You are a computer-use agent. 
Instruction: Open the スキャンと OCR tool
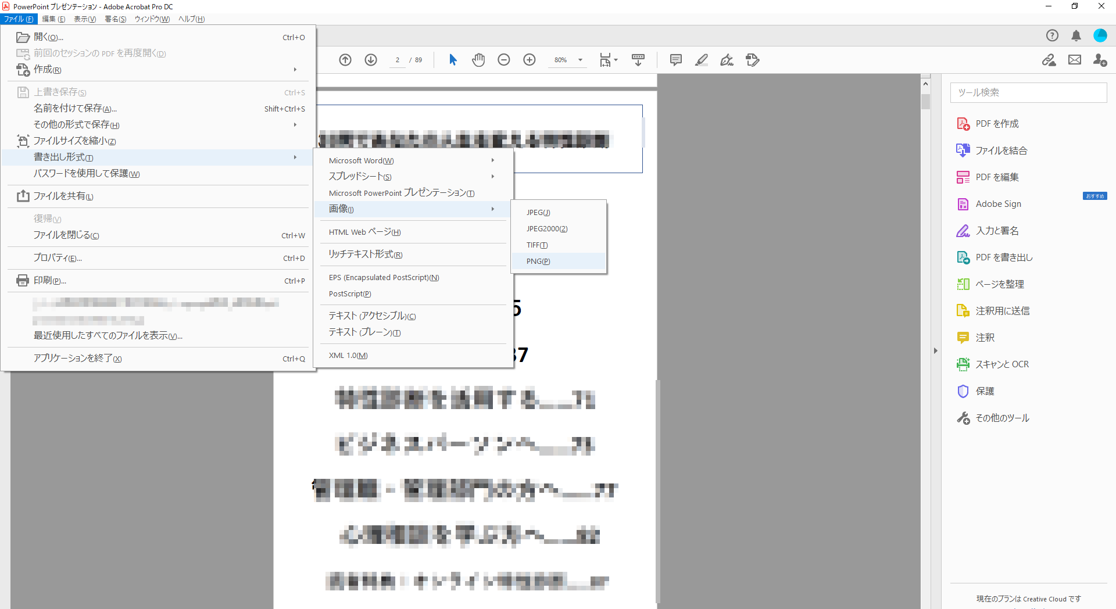pyautogui.click(x=992, y=364)
